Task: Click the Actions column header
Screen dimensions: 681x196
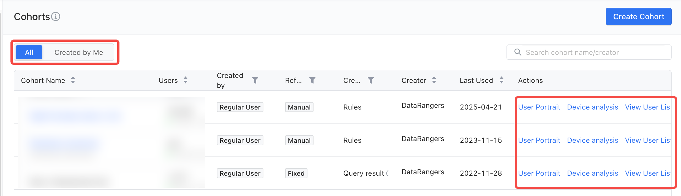Action: [x=530, y=80]
